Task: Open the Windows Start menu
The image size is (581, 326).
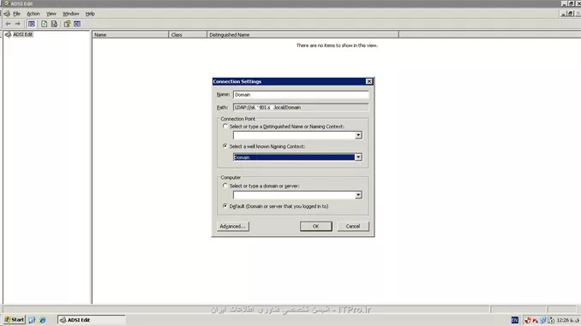Action: point(14,320)
